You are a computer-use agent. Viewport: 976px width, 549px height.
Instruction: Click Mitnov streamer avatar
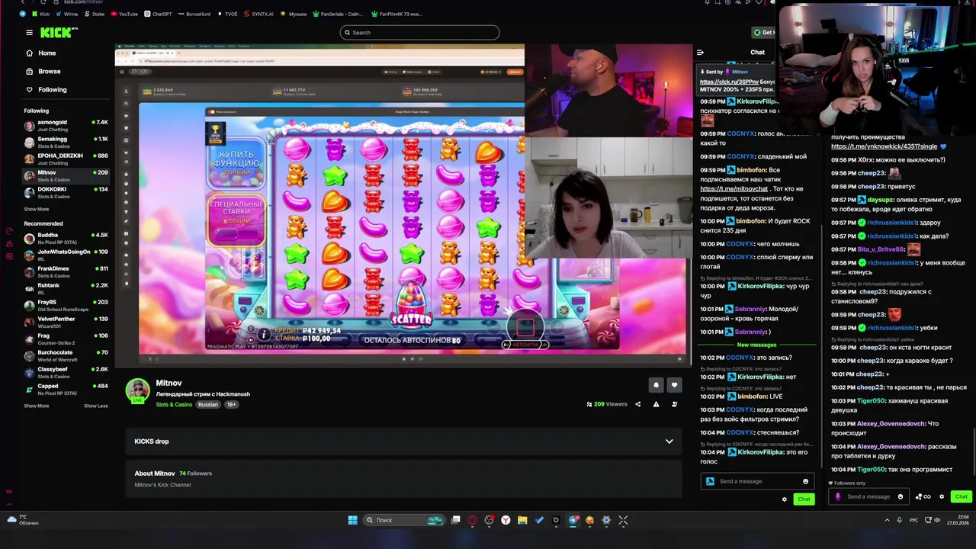[137, 390]
